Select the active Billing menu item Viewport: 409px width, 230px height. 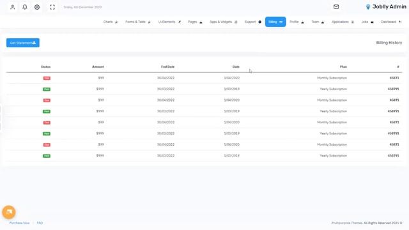[x=275, y=22]
